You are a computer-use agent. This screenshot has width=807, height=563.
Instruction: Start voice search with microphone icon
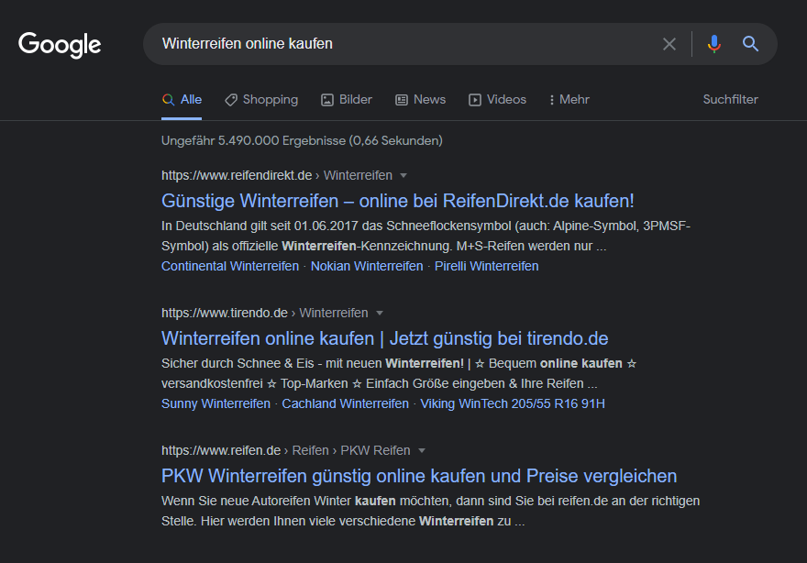tap(713, 44)
